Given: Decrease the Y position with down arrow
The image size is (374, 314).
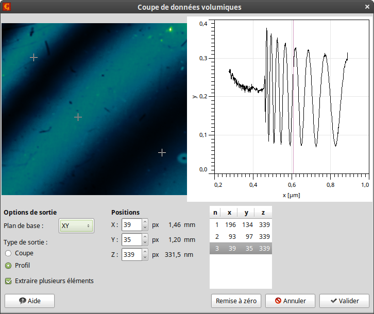Looking at the screenshot, I should coord(145,242).
